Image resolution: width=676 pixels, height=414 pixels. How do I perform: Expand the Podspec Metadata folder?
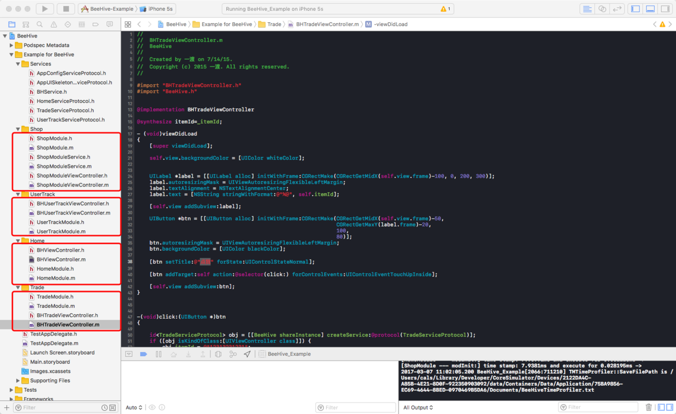pos(11,45)
